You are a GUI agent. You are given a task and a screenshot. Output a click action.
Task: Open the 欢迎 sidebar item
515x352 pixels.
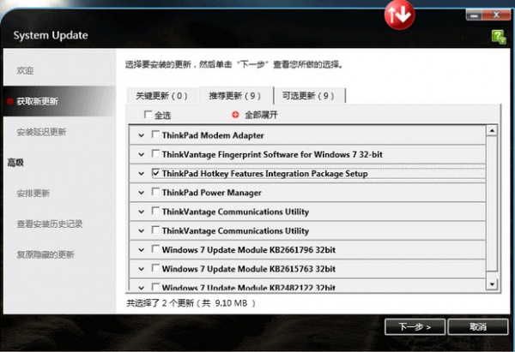pos(25,70)
